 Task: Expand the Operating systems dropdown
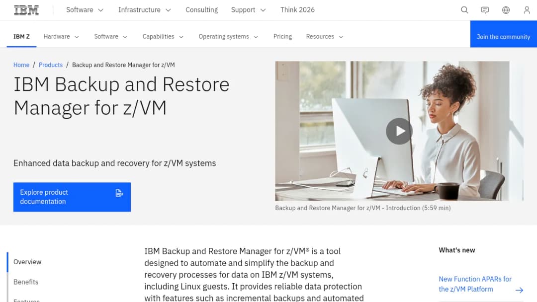[228, 37]
